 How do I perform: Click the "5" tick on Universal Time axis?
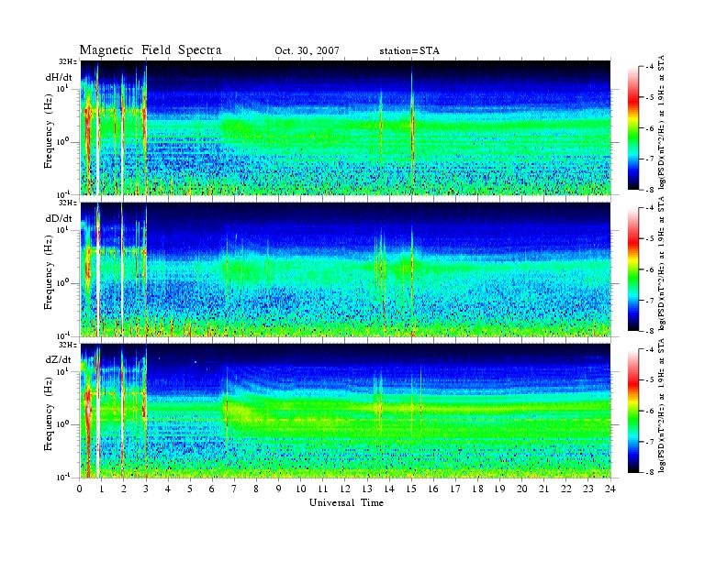click(x=190, y=489)
